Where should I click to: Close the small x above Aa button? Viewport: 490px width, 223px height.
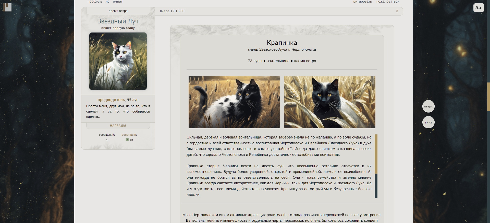pos(474,5)
